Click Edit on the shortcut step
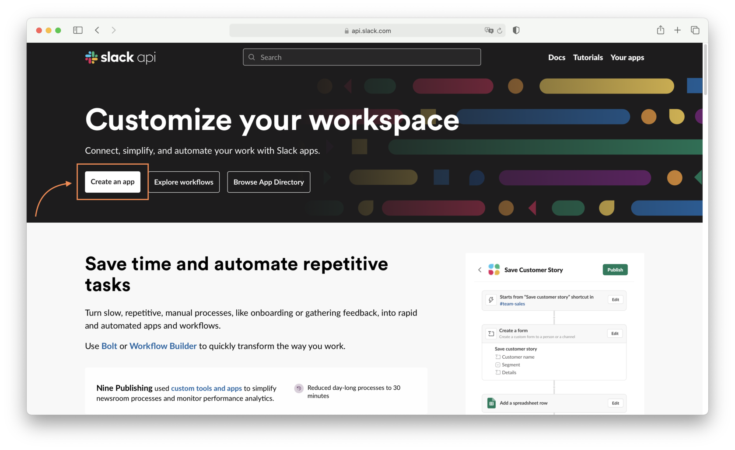 click(x=616, y=300)
